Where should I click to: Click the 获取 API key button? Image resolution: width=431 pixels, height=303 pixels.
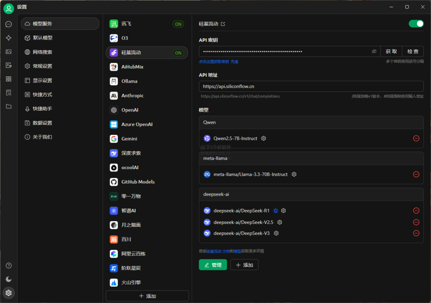[391, 51]
